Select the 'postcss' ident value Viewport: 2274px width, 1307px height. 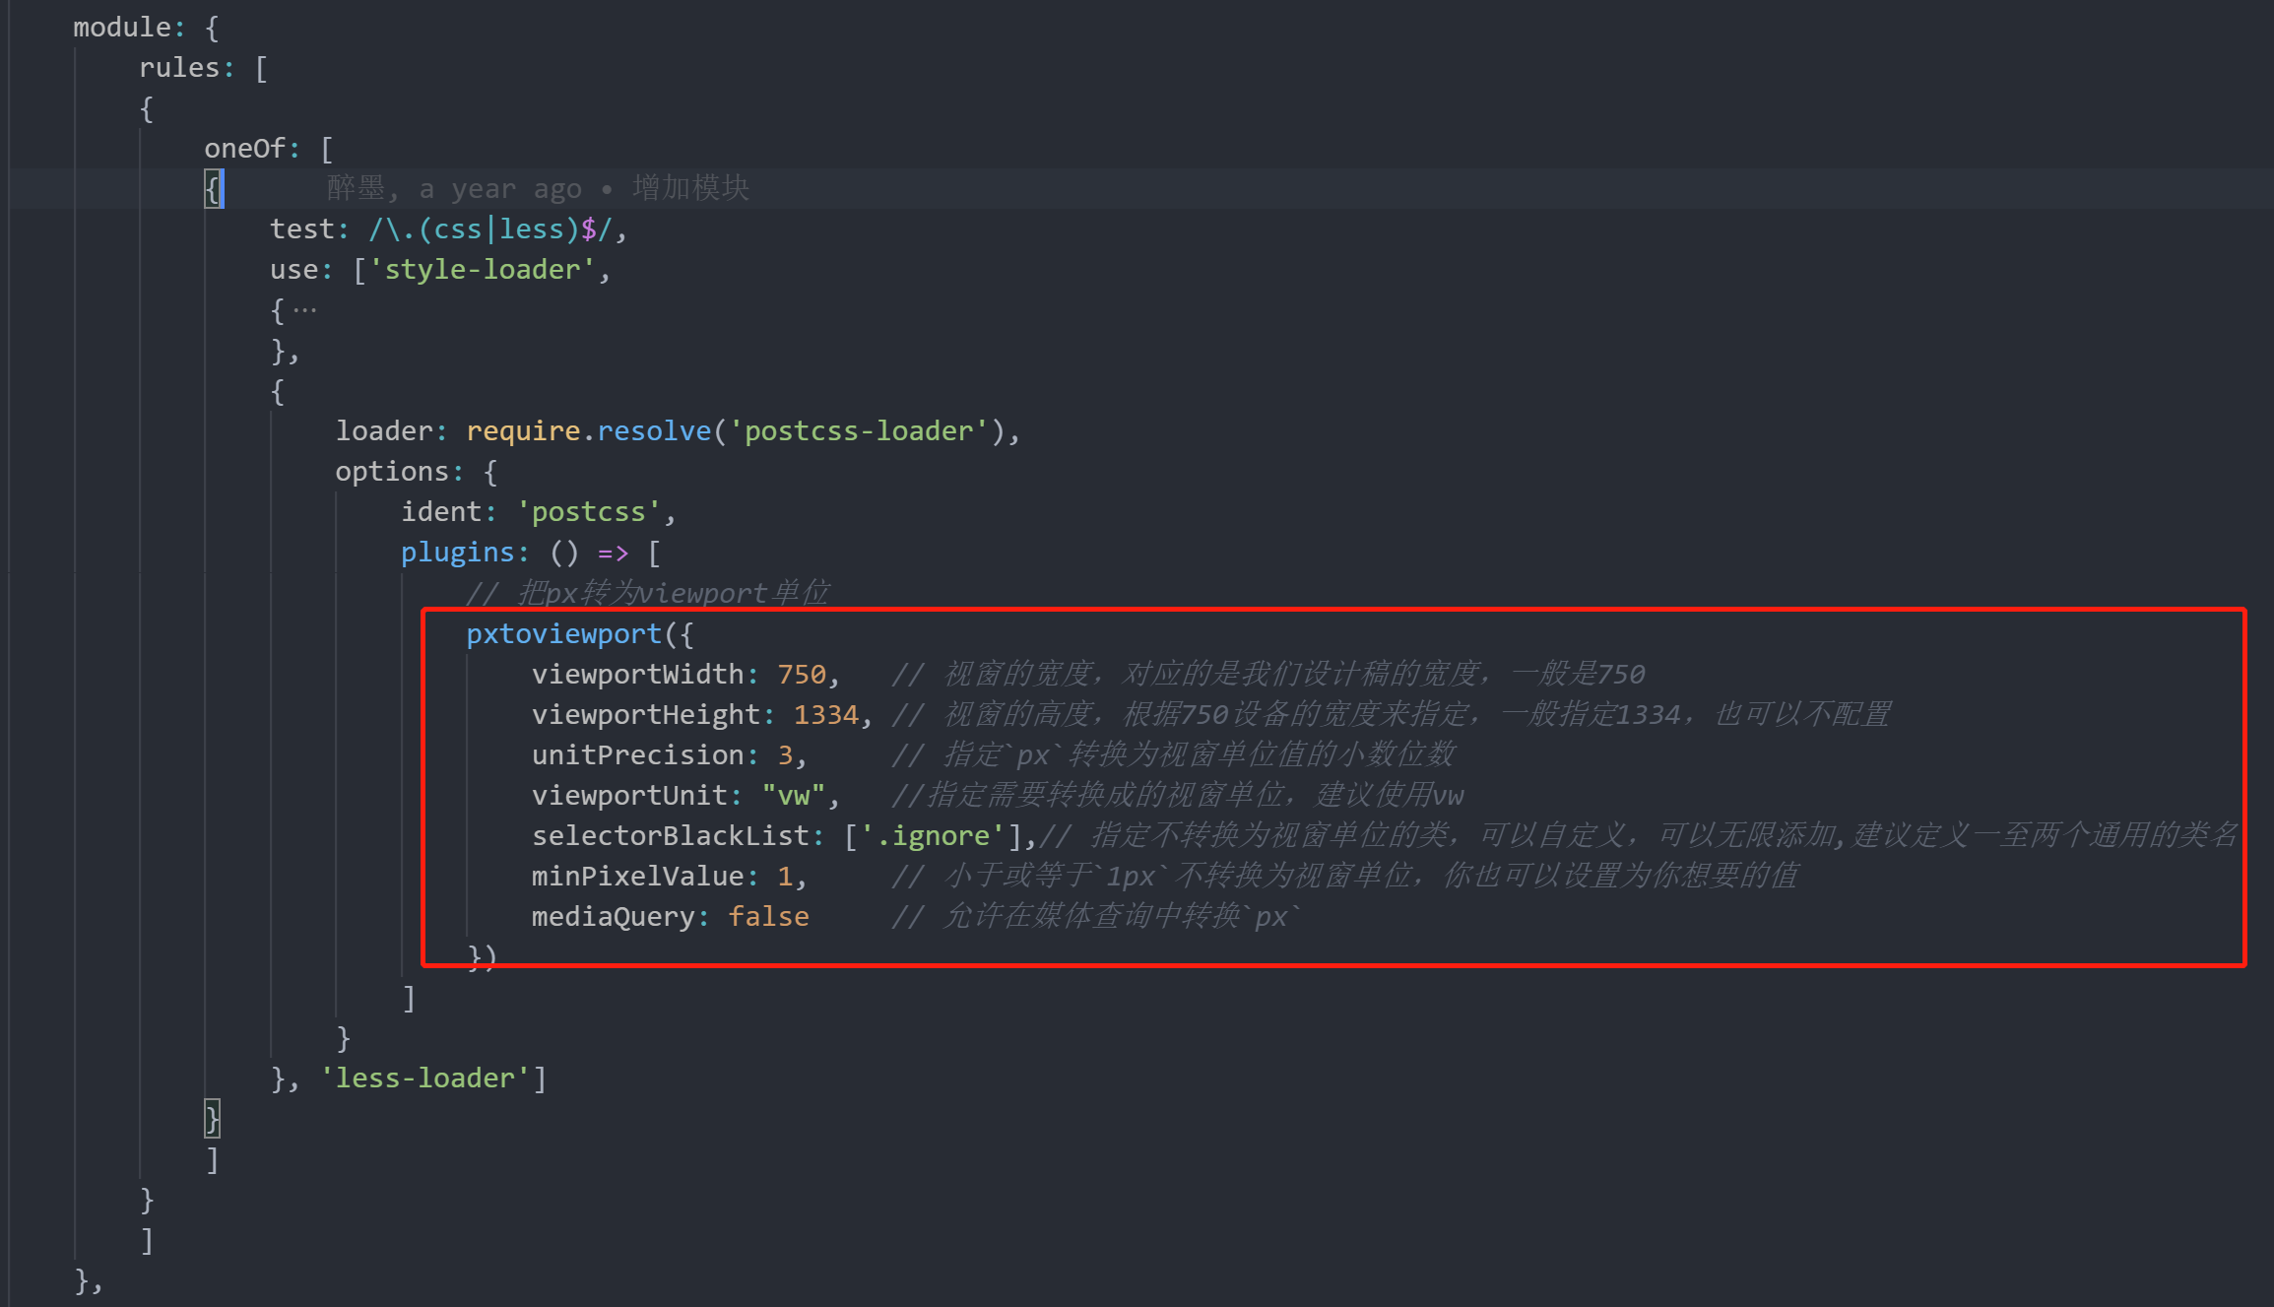pos(589,512)
